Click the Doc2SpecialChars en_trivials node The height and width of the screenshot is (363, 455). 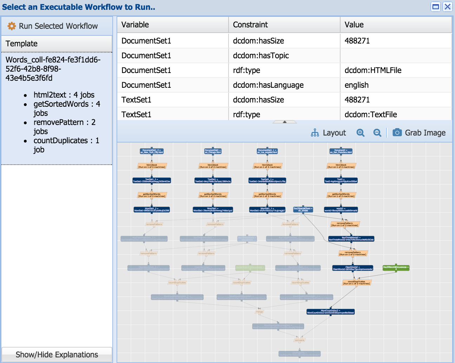coord(303,210)
